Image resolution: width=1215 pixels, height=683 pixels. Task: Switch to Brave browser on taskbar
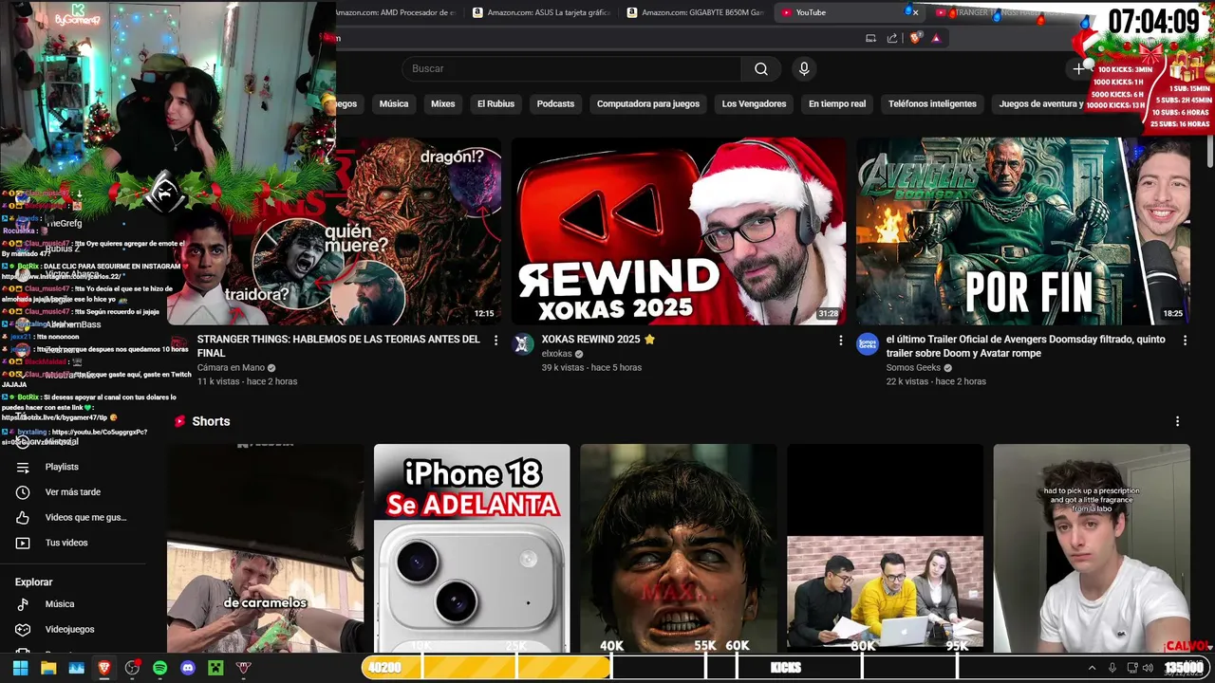click(x=104, y=668)
